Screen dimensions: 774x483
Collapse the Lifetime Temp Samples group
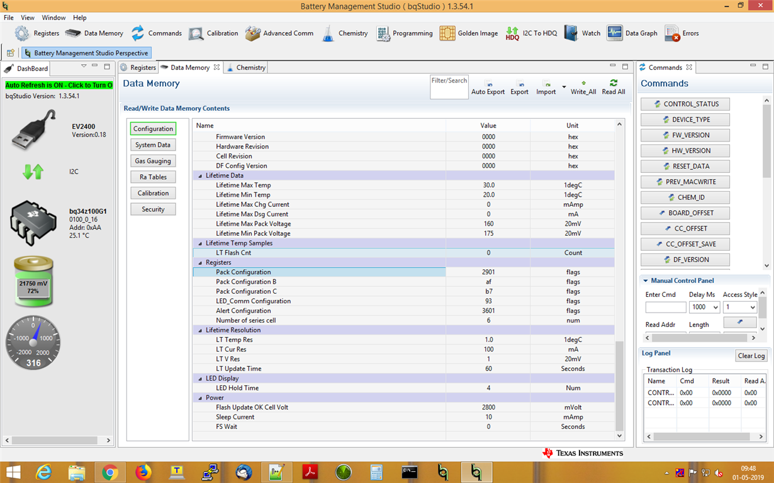coord(201,243)
